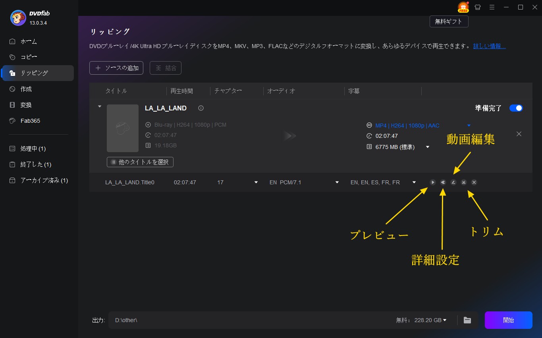Viewport: 542px width, 338px height.
Task: Remove the LA_LA_LAND source with X
Action: 519,134
